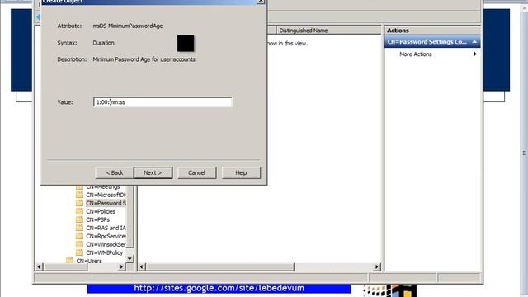
Task: Click the Actions pane header
Action: coord(432,31)
